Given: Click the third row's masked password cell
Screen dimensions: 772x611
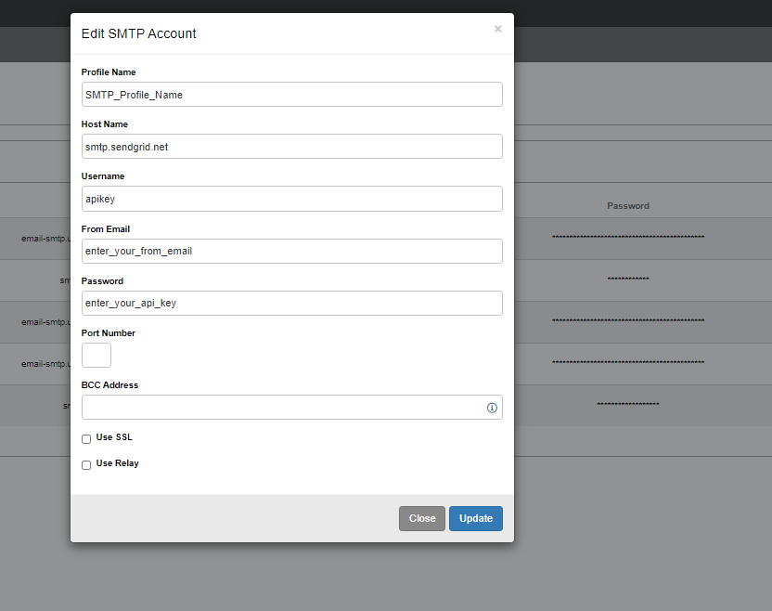Looking at the screenshot, I should [628, 321].
